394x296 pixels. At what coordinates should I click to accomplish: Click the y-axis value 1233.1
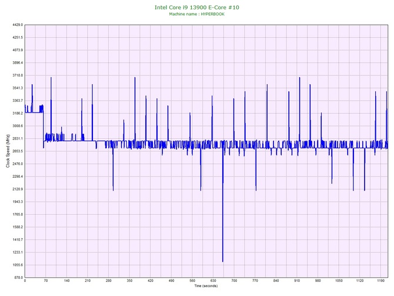coord(18,252)
